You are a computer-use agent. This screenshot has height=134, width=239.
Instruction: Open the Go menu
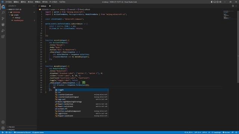tap(38, 2)
